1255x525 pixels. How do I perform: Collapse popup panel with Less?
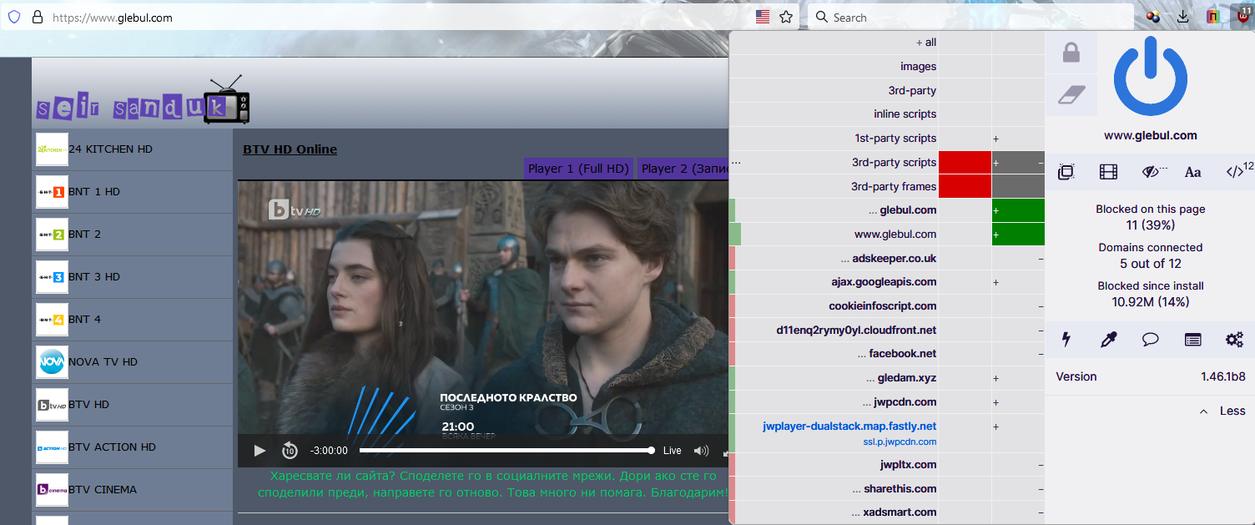click(x=1222, y=411)
